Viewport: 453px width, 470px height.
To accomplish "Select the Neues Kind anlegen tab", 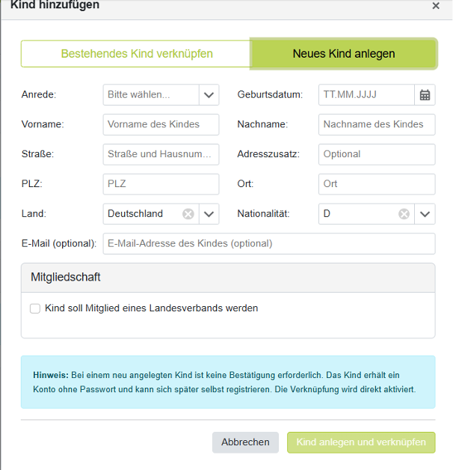I will click(343, 54).
